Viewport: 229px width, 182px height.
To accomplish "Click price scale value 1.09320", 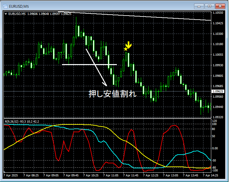I will (x=218, y=117).
